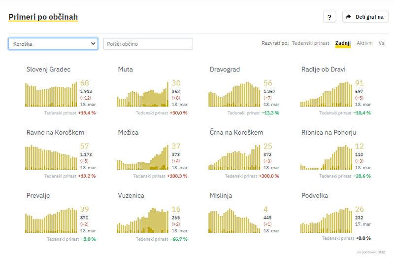Screen dimensions: 394x258
Task: Click the Deli graf na button
Action: [x=365, y=17]
